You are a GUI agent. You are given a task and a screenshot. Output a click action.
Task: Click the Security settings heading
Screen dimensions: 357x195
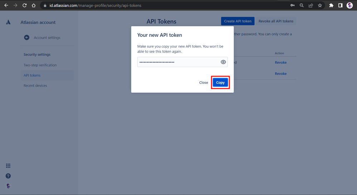[37, 55]
